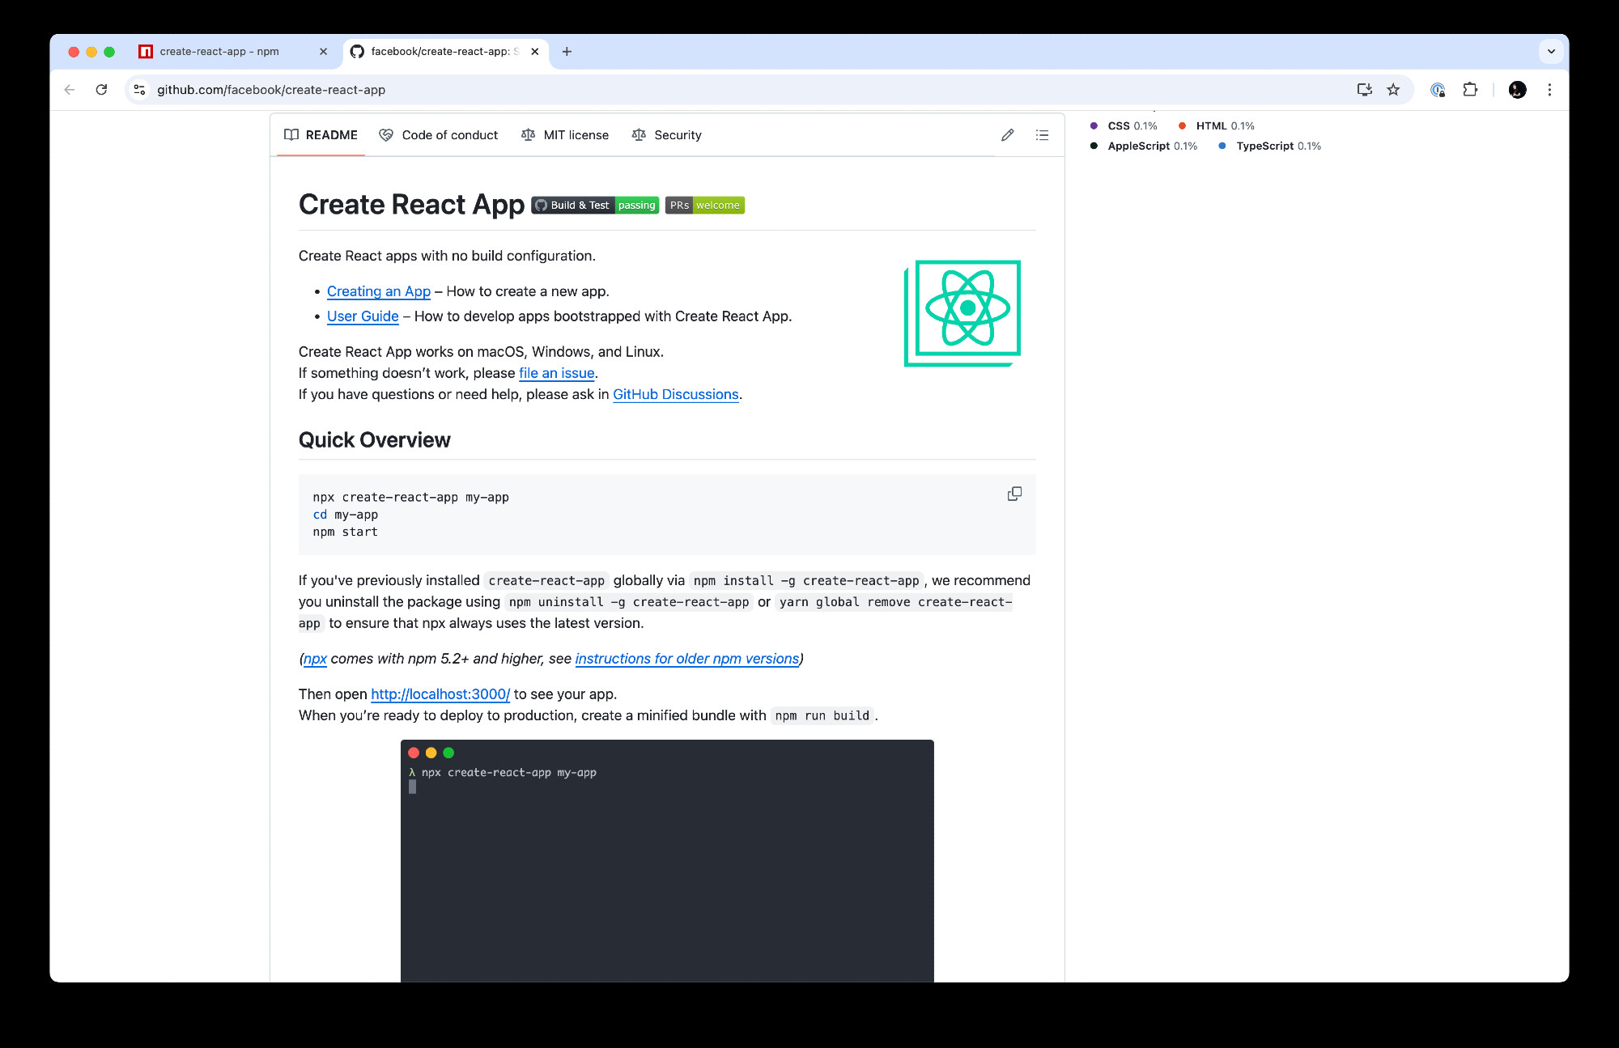Click the TypeScript language entry
Viewport: 1619px width, 1048px height.
pos(1269,146)
